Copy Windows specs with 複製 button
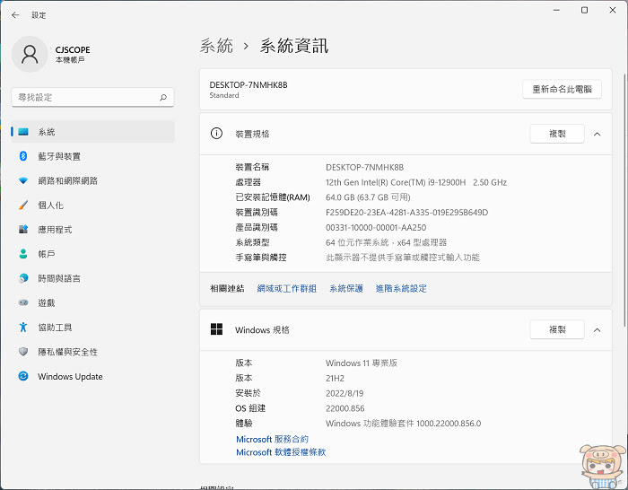The width and height of the screenshot is (628, 490). [557, 329]
